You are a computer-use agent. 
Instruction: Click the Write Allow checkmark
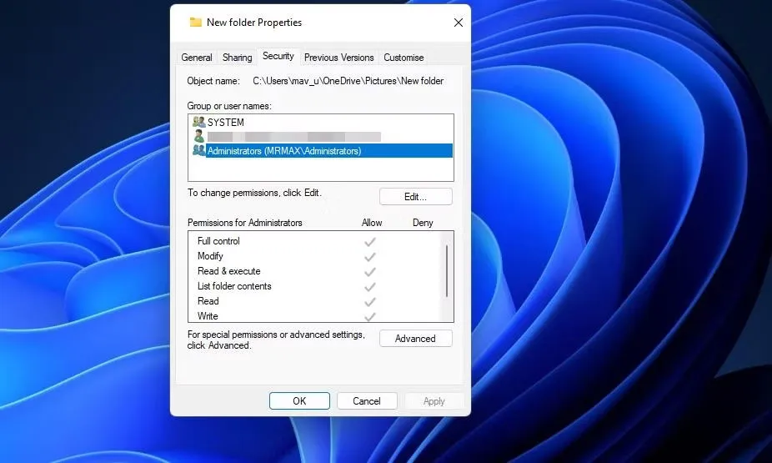click(370, 316)
